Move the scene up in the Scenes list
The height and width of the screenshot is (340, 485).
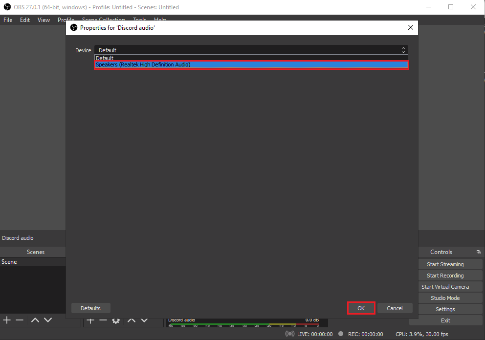(35, 320)
